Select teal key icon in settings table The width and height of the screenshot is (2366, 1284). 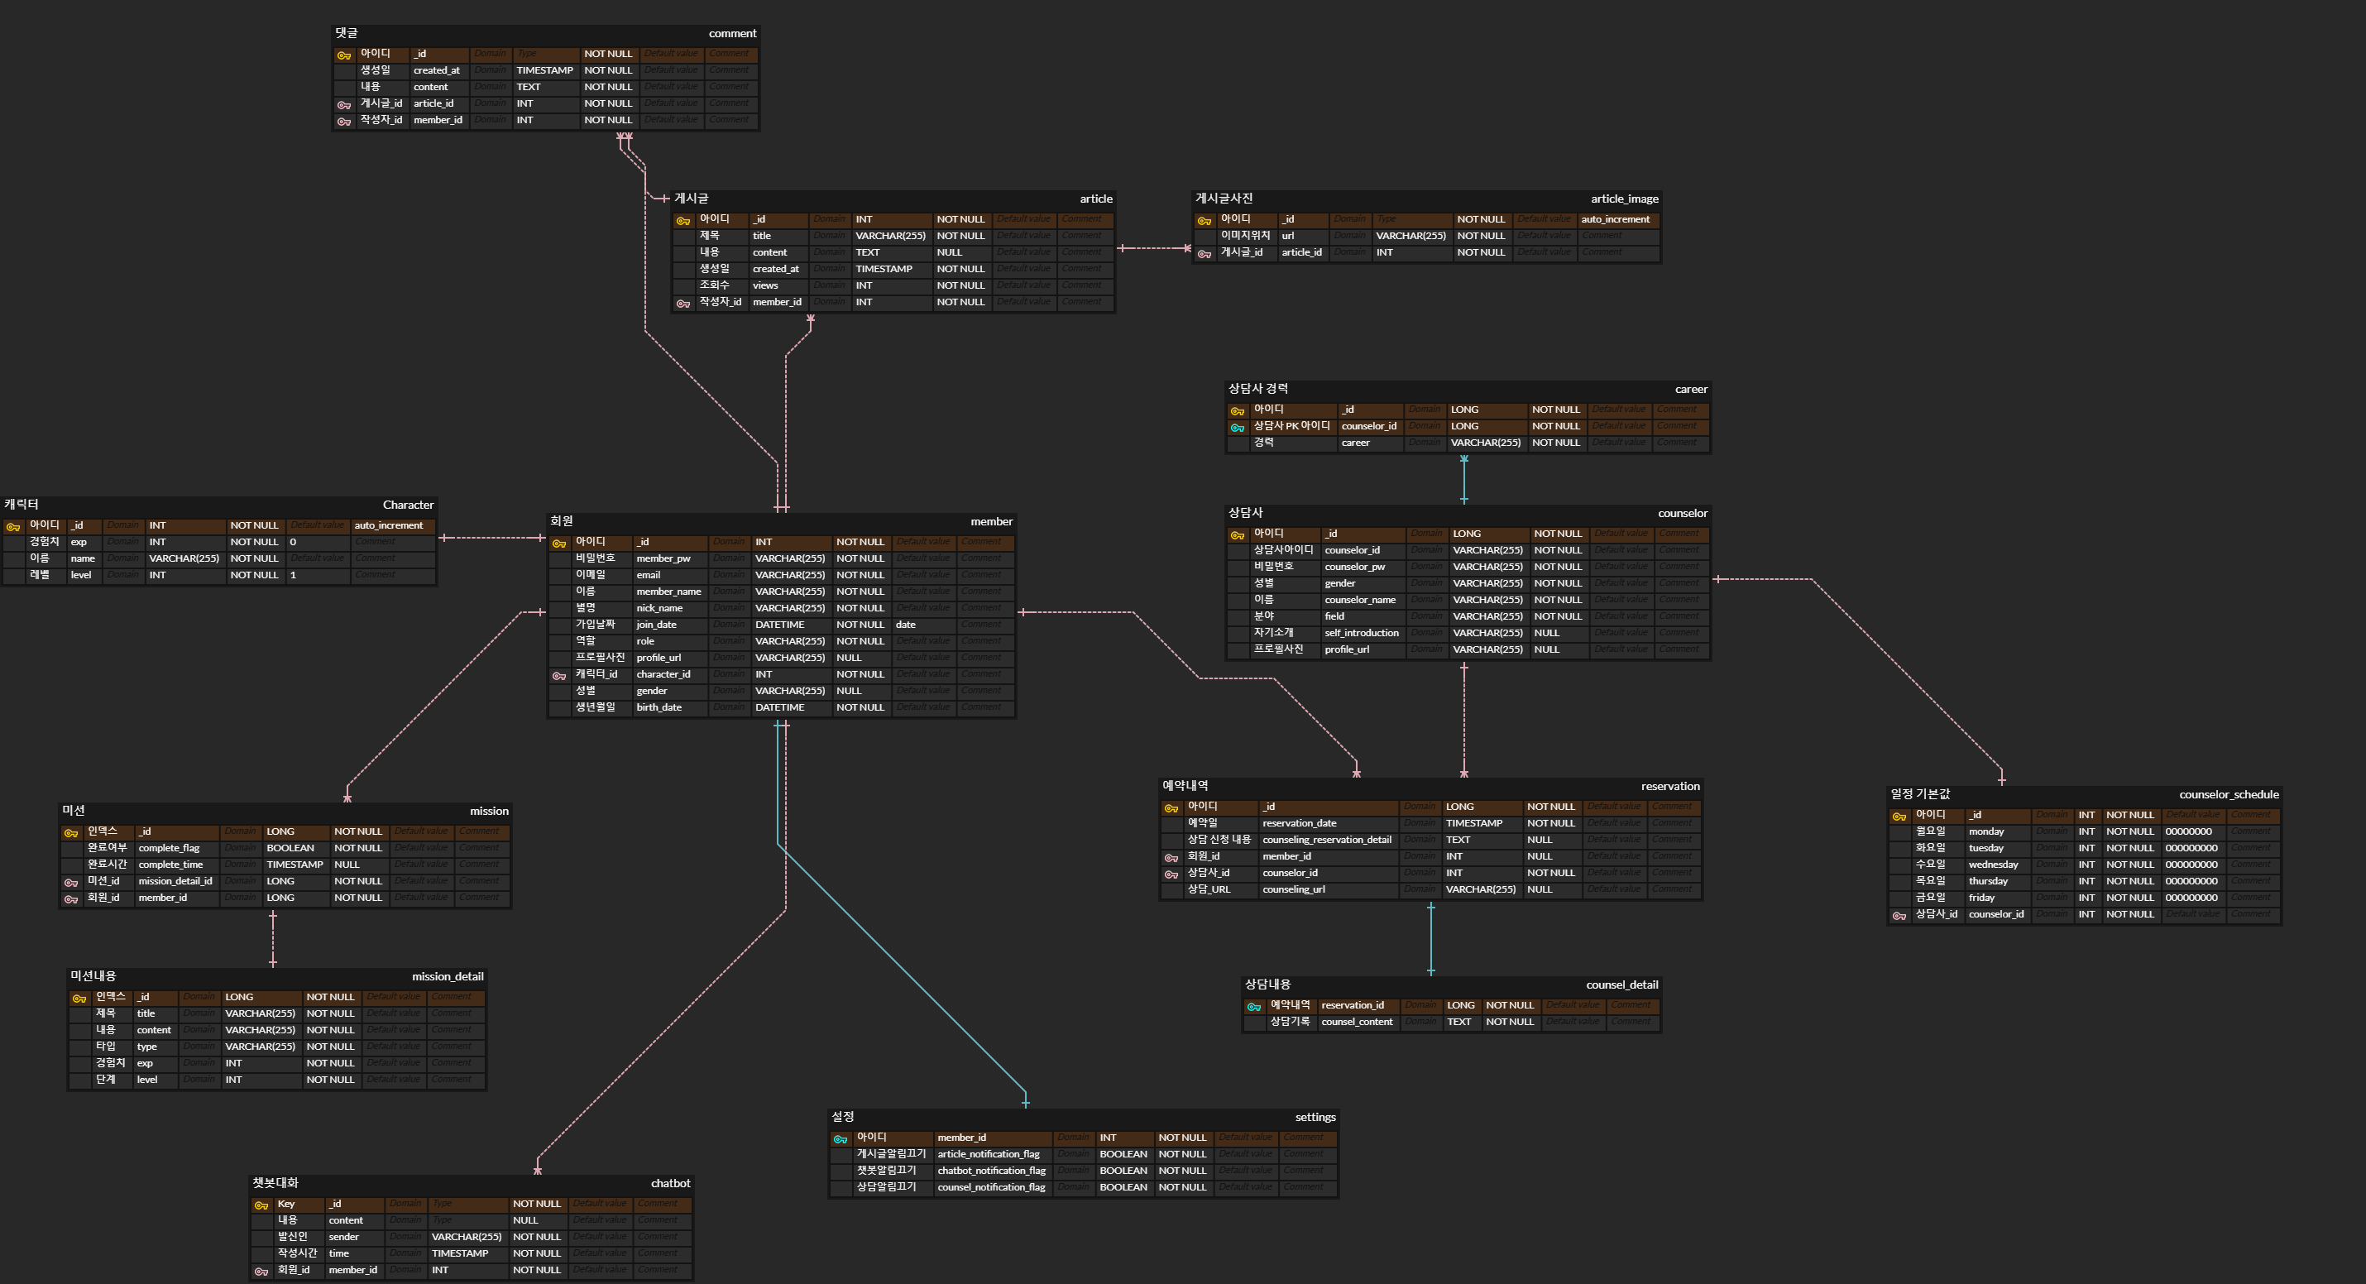(x=841, y=1138)
